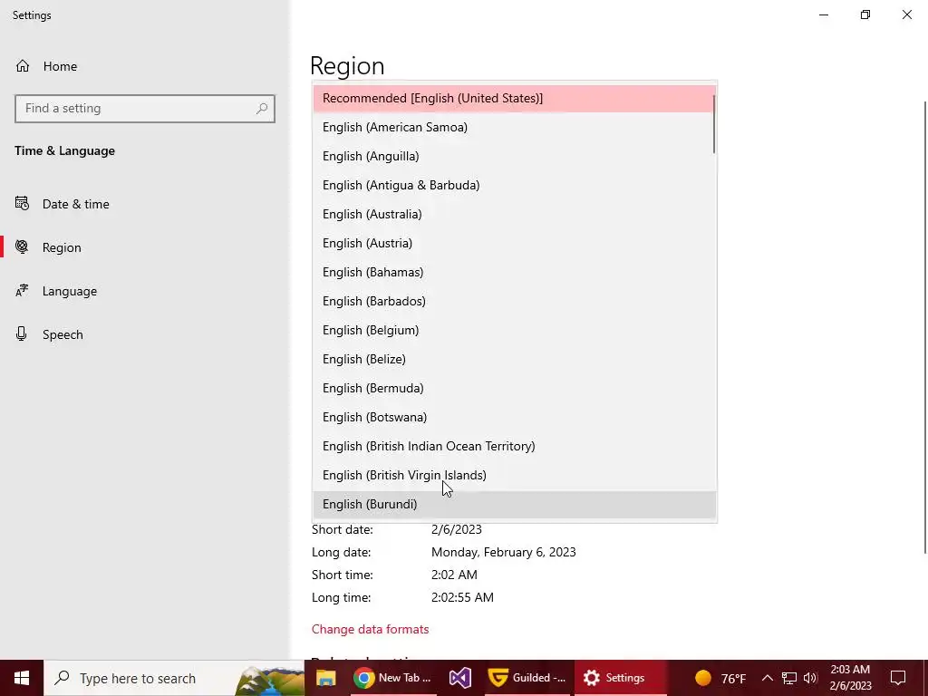Image resolution: width=928 pixels, height=696 pixels.
Task: Open the Windows Start menu
Action: coord(22,678)
